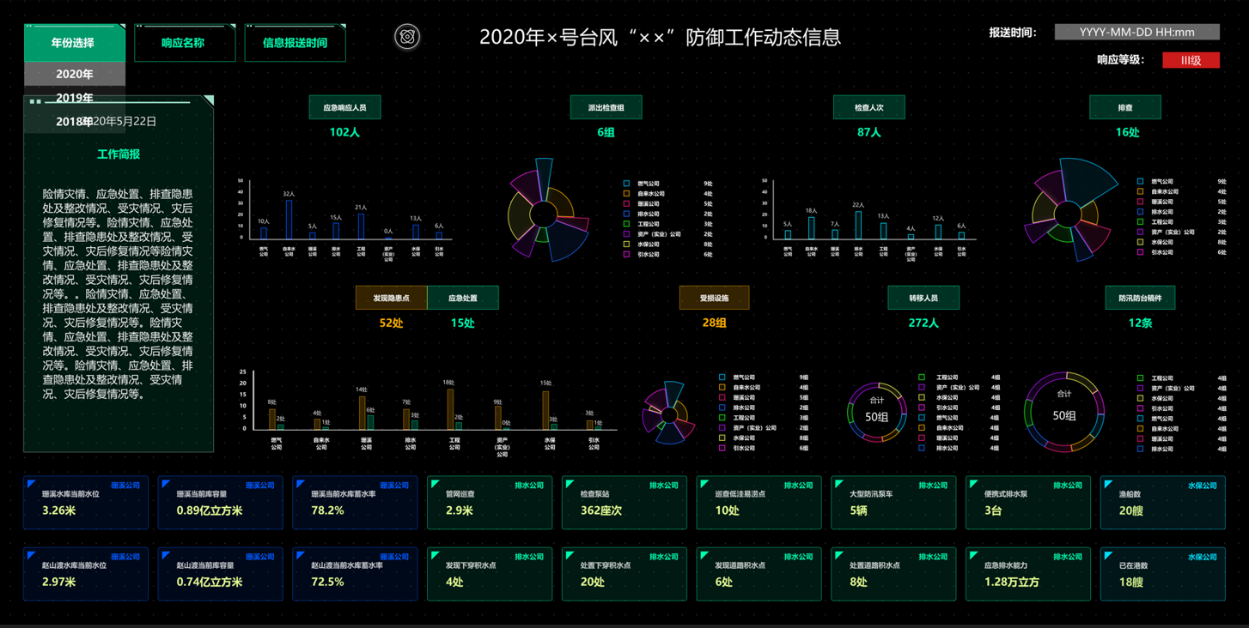The width and height of the screenshot is (1249, 628).
Task: Select 2020年 from the year list
Action: tap(75, 75)
